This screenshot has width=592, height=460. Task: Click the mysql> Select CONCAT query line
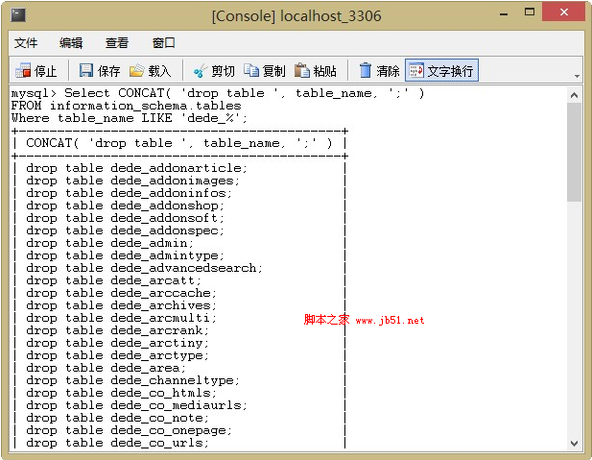[217, 93]
